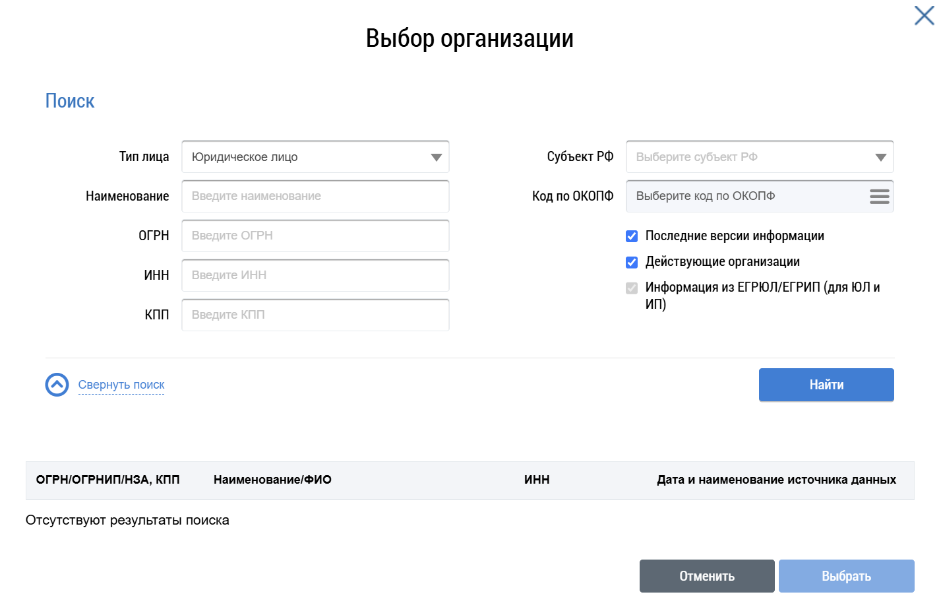Screen dimensions: 941x615
Task: Click the dropdown arrow in Тип лица field
Action: [436, 157]
